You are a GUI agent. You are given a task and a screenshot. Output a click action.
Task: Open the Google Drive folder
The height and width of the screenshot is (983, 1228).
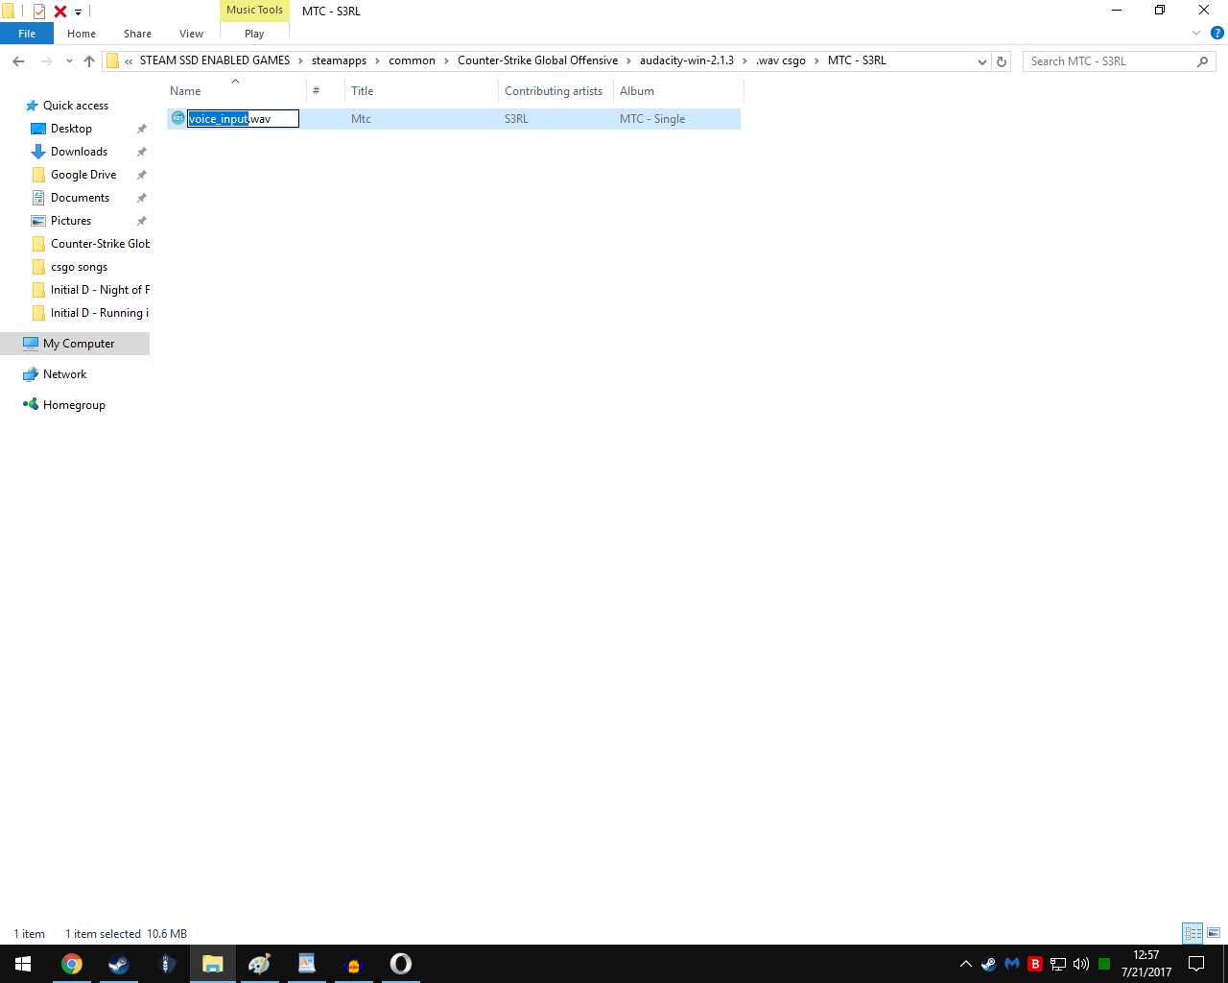(83, 175)
